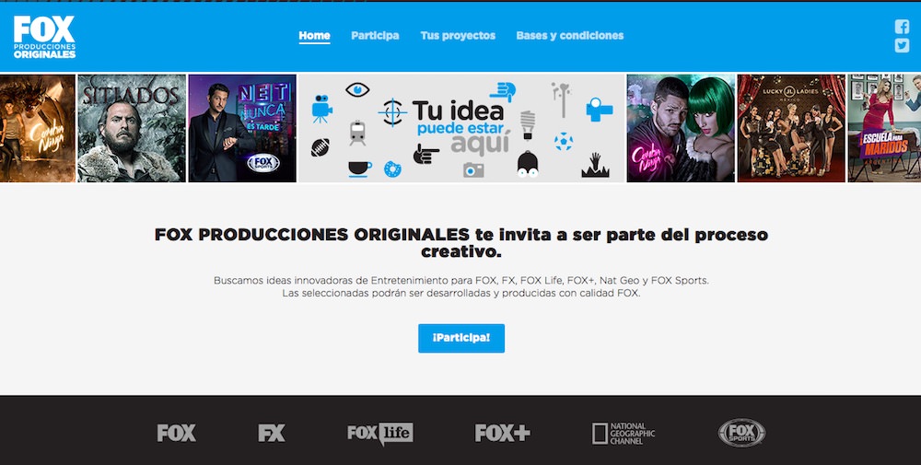Viewport: 921px width, 465px height.
Task: Go to the Home menu item
Action: click(x=314, y=36)
